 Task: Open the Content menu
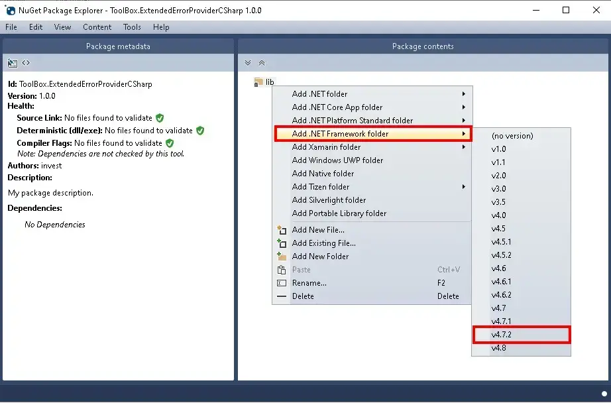point(97,27)
